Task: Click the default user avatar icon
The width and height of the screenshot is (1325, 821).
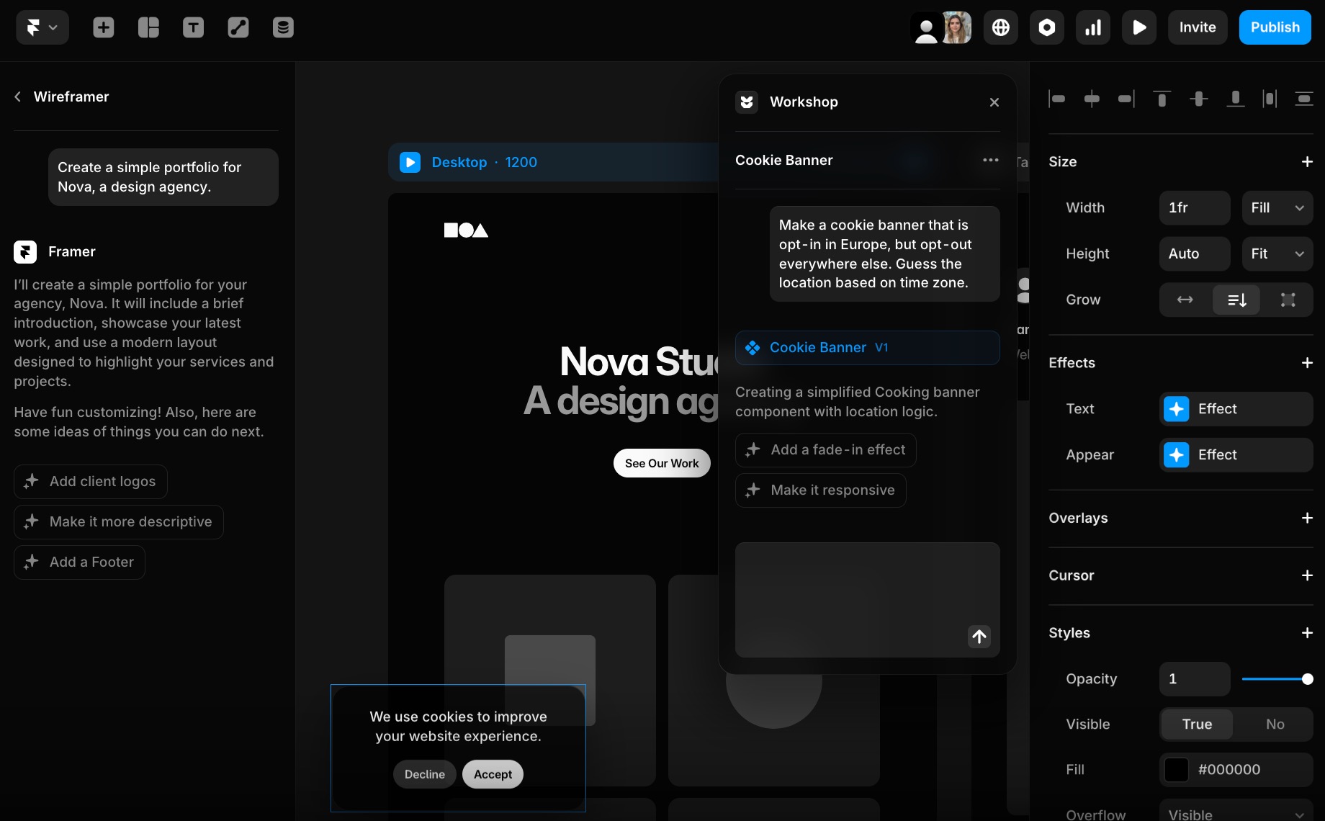Action: [926, 27]
